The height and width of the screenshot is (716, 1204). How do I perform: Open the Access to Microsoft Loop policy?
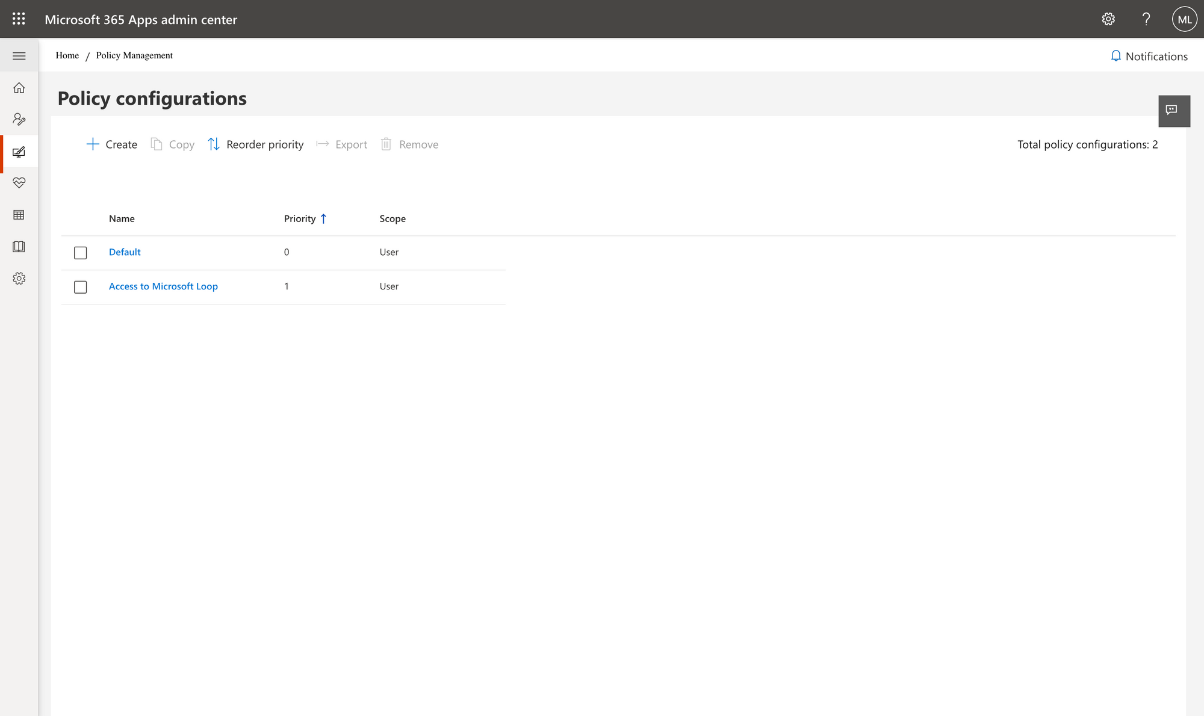click(x=163, y=286)
